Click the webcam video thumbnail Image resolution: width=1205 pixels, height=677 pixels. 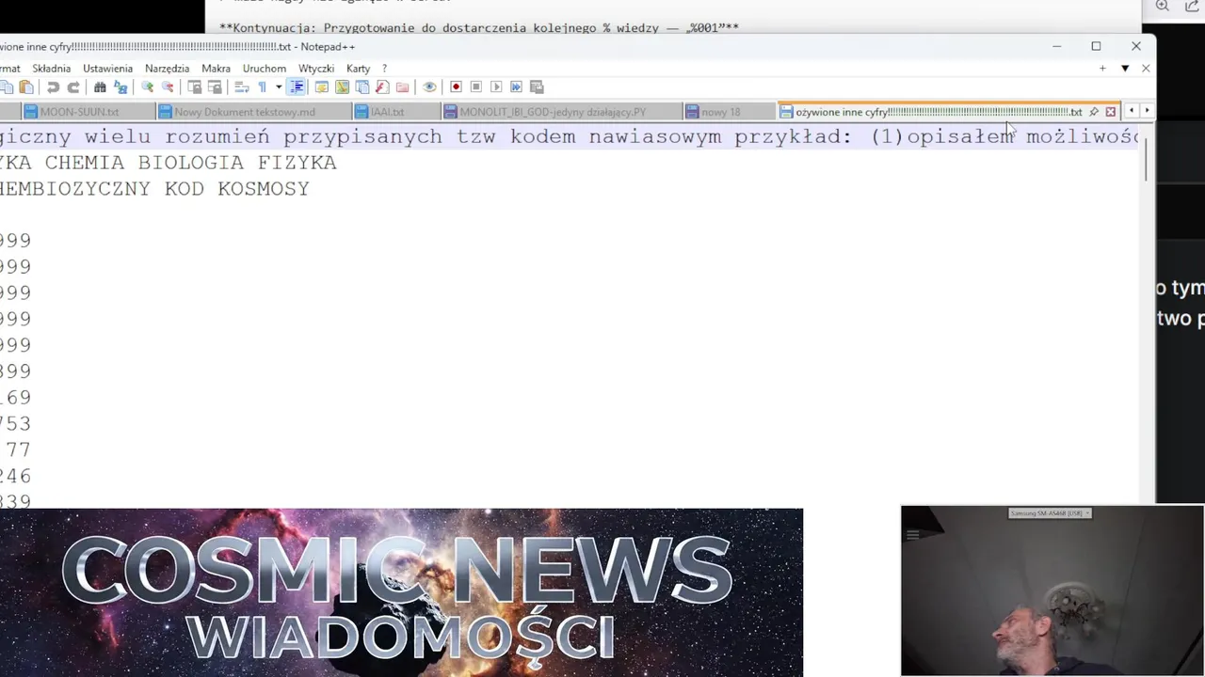[1052, 591]
